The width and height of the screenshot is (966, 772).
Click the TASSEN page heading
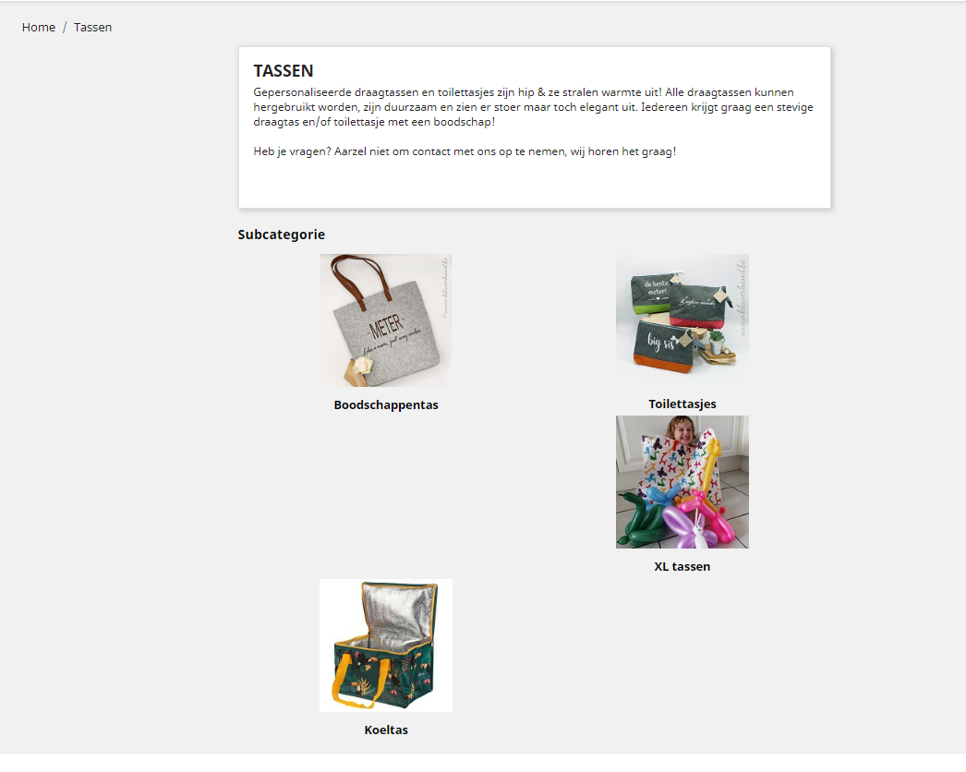tap(284, 71)
